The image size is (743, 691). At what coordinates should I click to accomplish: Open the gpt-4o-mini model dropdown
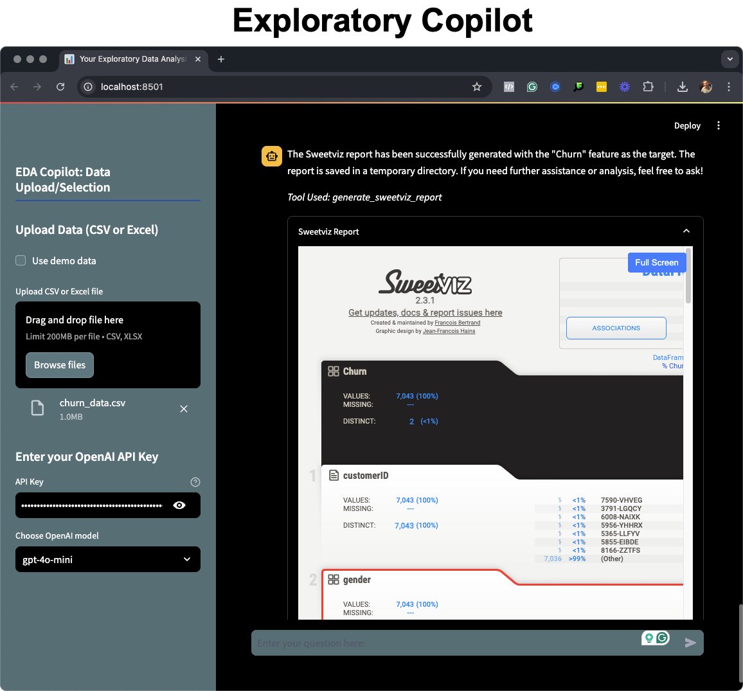[x=107, y=560]
